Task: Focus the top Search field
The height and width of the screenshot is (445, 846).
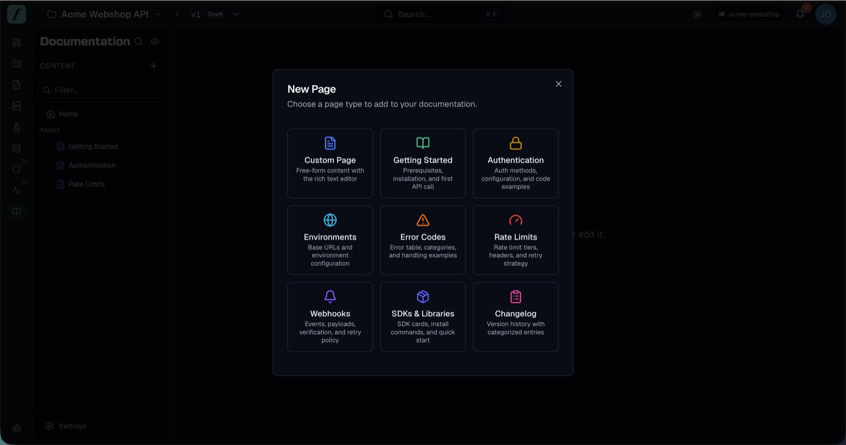Action: 439,14
